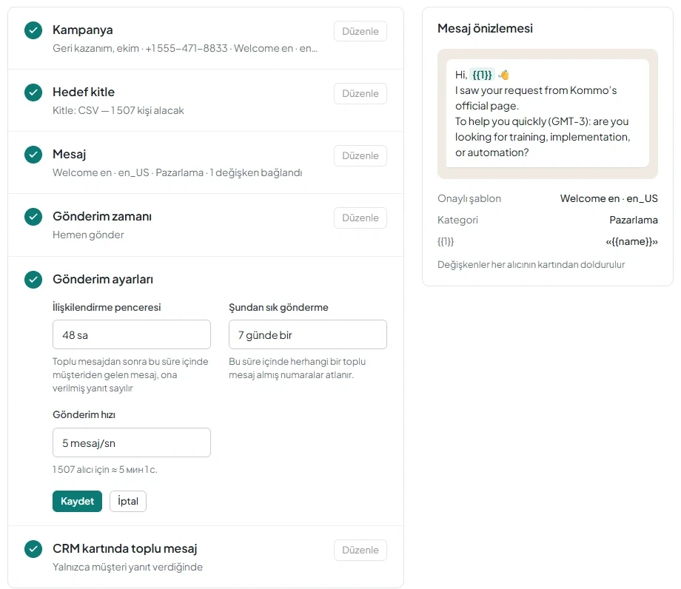The image size is (681, 589).
Task: Click Düzenle next to Mesaj
Action: coord(360,155)
